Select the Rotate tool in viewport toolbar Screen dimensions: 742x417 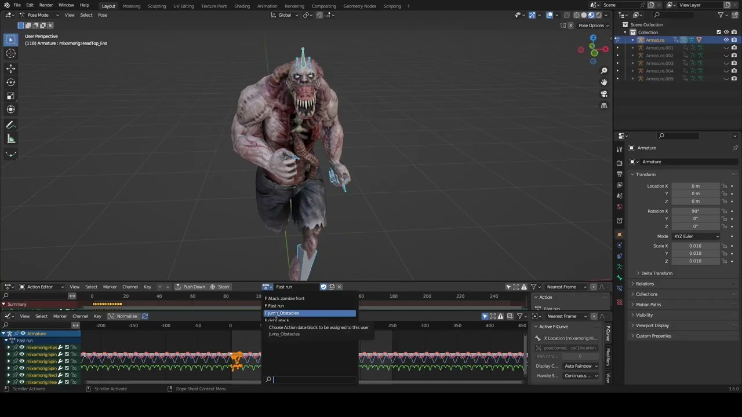10,82
